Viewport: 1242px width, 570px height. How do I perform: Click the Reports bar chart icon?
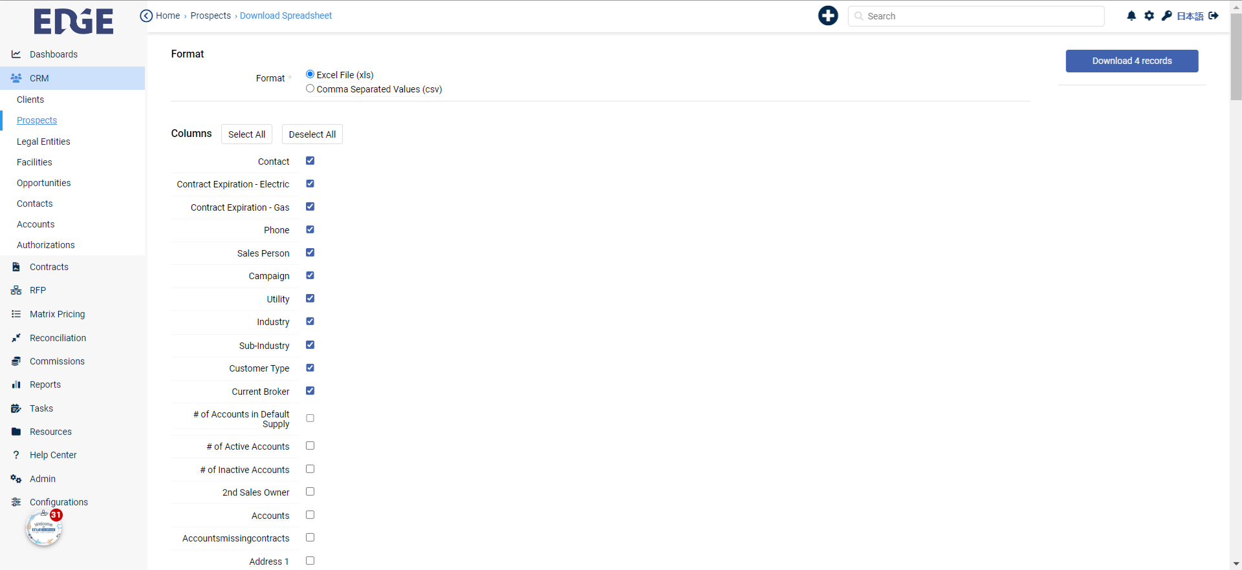point(16,385)
